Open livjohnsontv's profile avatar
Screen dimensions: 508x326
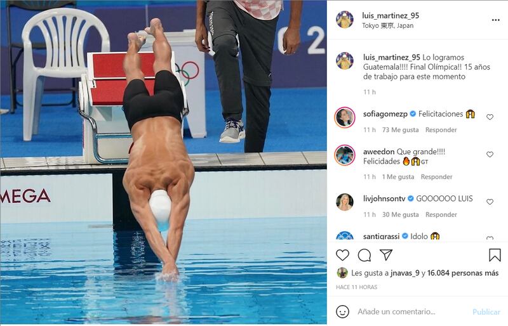pyautogui.click(x=345, y=202)
